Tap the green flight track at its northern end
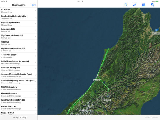Viewport: 160px width, 120px height. pyautogui.click(x=108, y=49)
